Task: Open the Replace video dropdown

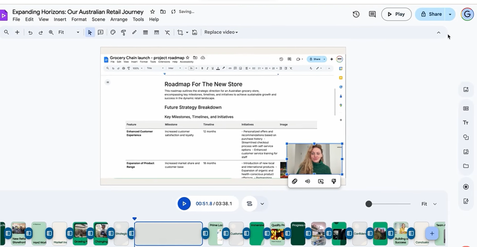Action: coord(221,33)
